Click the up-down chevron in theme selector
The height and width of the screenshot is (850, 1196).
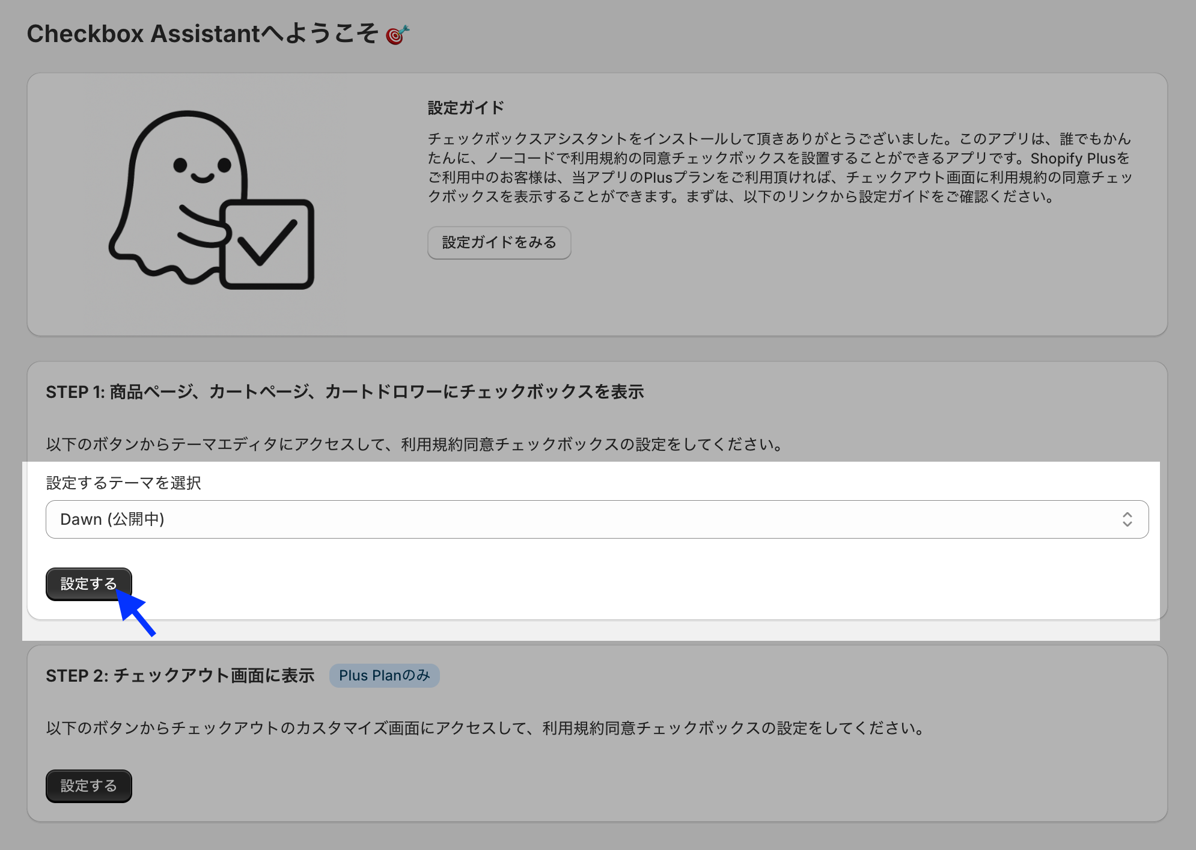tap(1127, 519)
